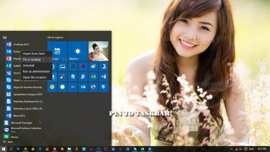Open the Excel tile in Start menu
Screen dimensions: 270x152
tap(93, 77)
